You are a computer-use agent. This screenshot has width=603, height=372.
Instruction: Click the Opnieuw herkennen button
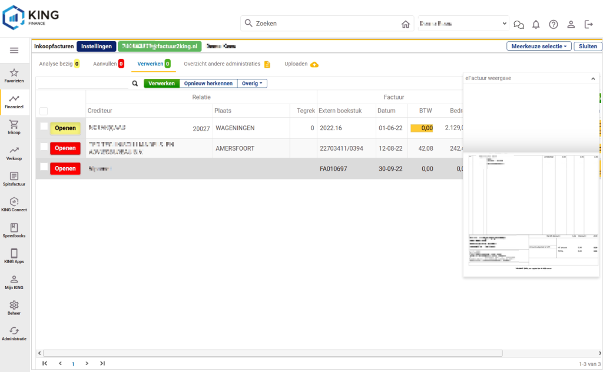click(x=208, y=84)
